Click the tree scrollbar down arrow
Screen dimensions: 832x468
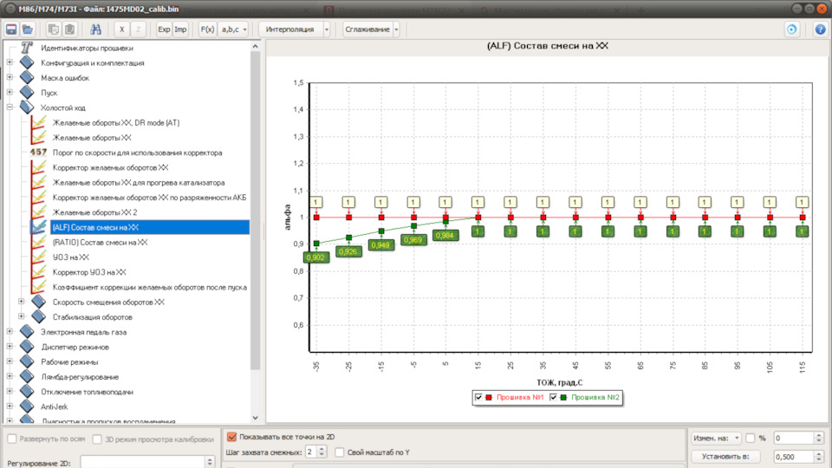pos(255,418)
